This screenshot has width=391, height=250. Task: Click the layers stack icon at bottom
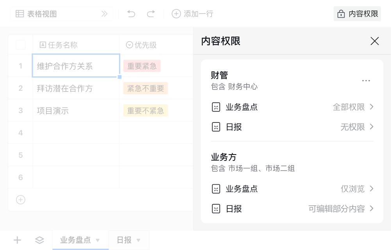39,240
